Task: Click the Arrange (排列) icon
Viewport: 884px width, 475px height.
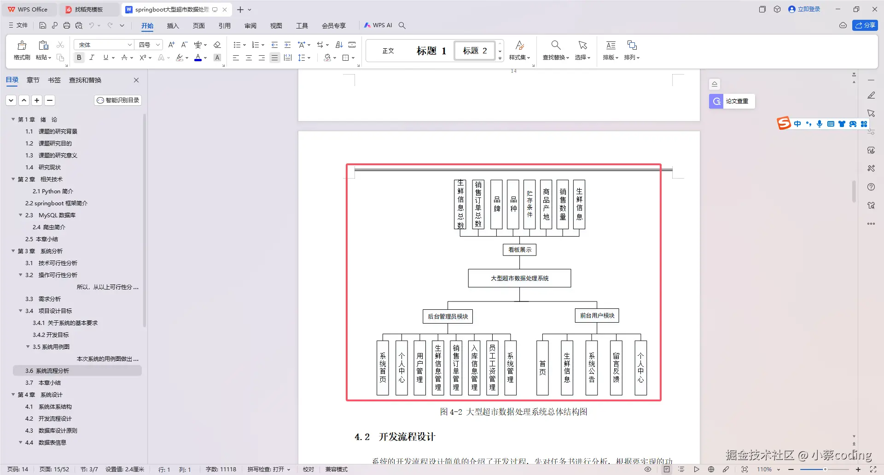Action: point(632,45)
